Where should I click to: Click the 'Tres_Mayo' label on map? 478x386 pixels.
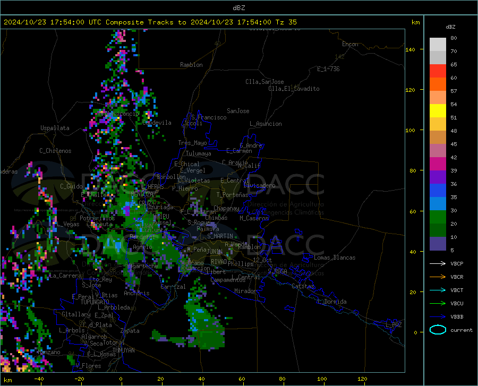point(192,143)
